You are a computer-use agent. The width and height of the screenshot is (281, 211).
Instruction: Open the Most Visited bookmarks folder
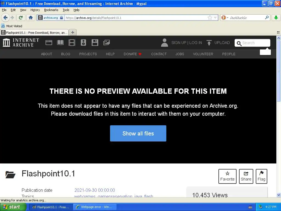(12, 26)
